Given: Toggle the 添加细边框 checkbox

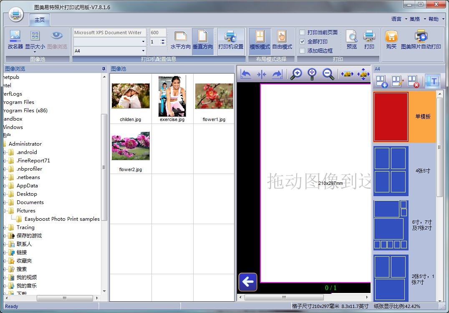Looking at the screenshot, I should coord(303,51).
